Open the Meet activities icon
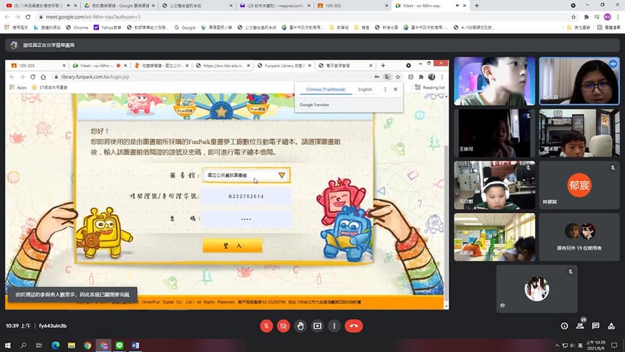The image size is (625, 352). tap(611, 326)
